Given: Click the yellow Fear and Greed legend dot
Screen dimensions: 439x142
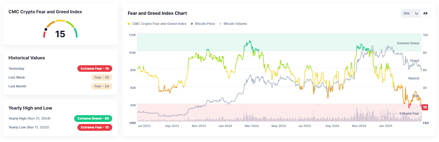Looking at the screenshot, I should 129,24.
